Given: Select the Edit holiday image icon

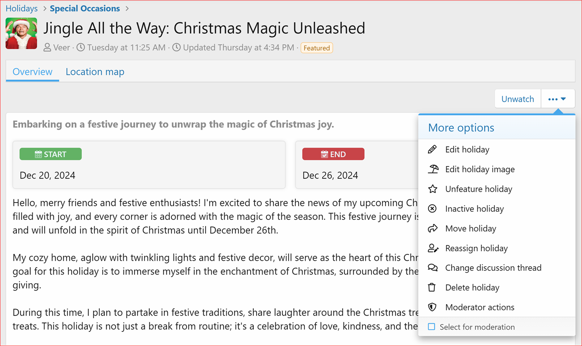Looking at the screenshot, I should click(x=433, y=169).
